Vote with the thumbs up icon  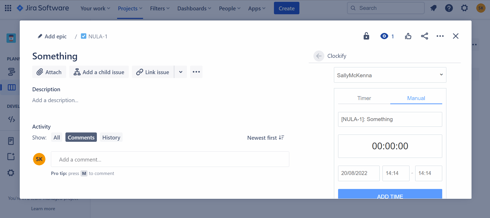point(408,36)
